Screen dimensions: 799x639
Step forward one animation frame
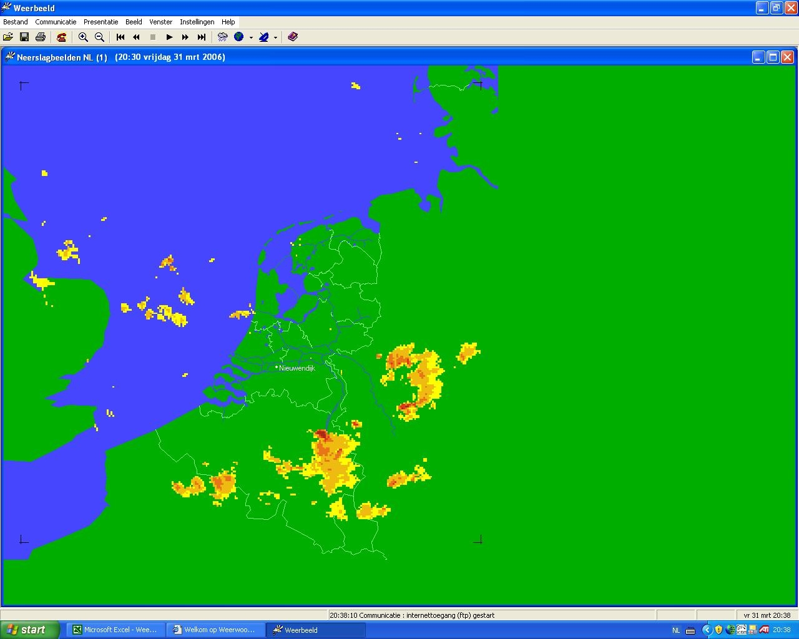tap(185, 37)
